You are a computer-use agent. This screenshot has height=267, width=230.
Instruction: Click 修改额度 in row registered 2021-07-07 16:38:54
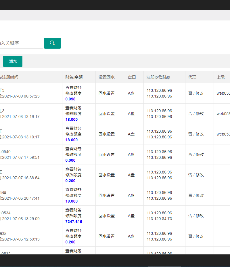coord(73,175)
